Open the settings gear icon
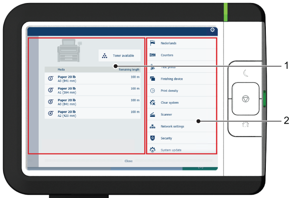This screenshot has width=296, height=198. [212, 30]
